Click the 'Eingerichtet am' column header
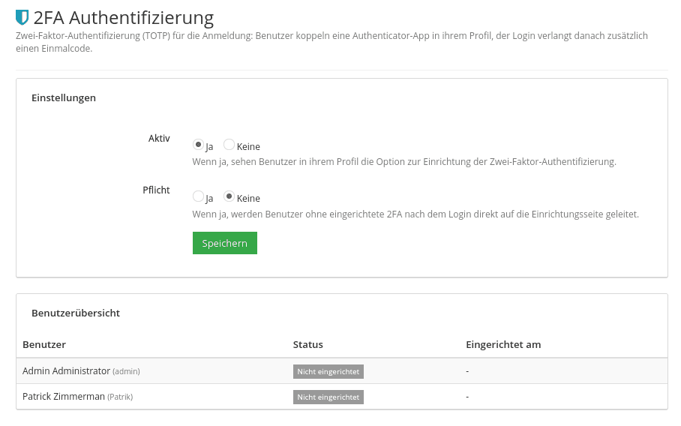 pyautogui.click(x=503, y=345)
